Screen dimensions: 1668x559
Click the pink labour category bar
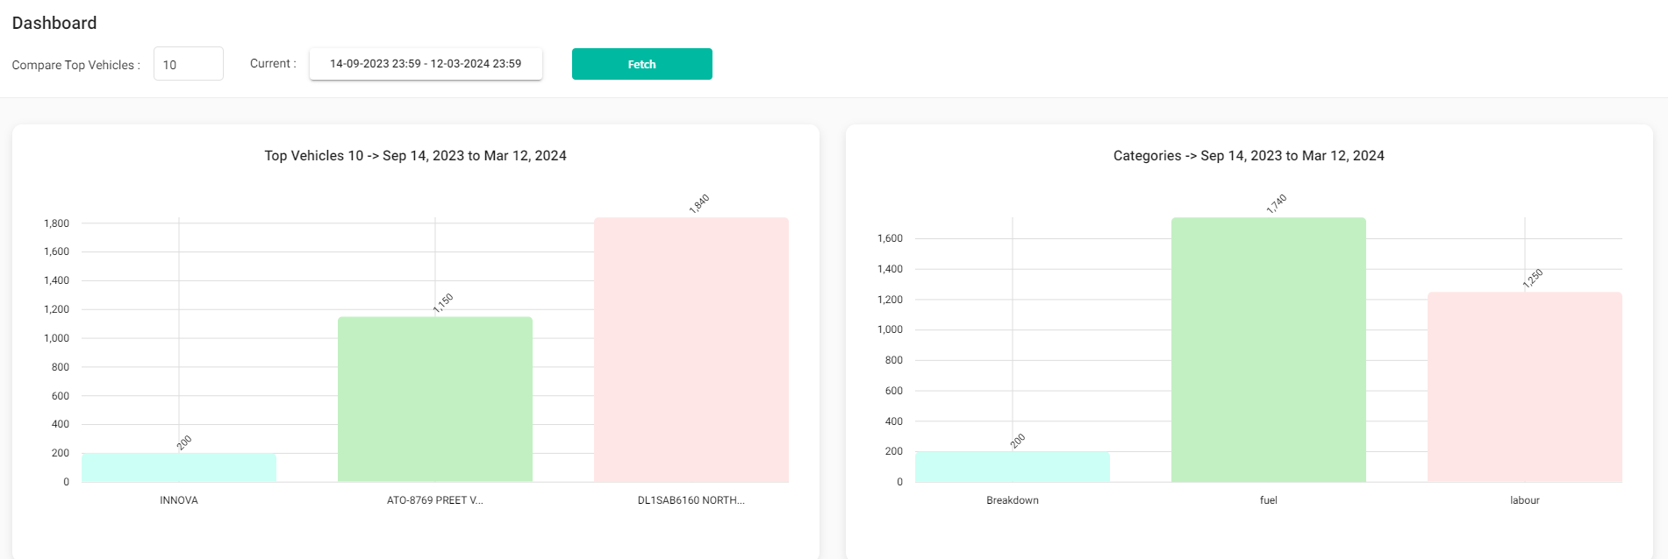click(1525, 386)
